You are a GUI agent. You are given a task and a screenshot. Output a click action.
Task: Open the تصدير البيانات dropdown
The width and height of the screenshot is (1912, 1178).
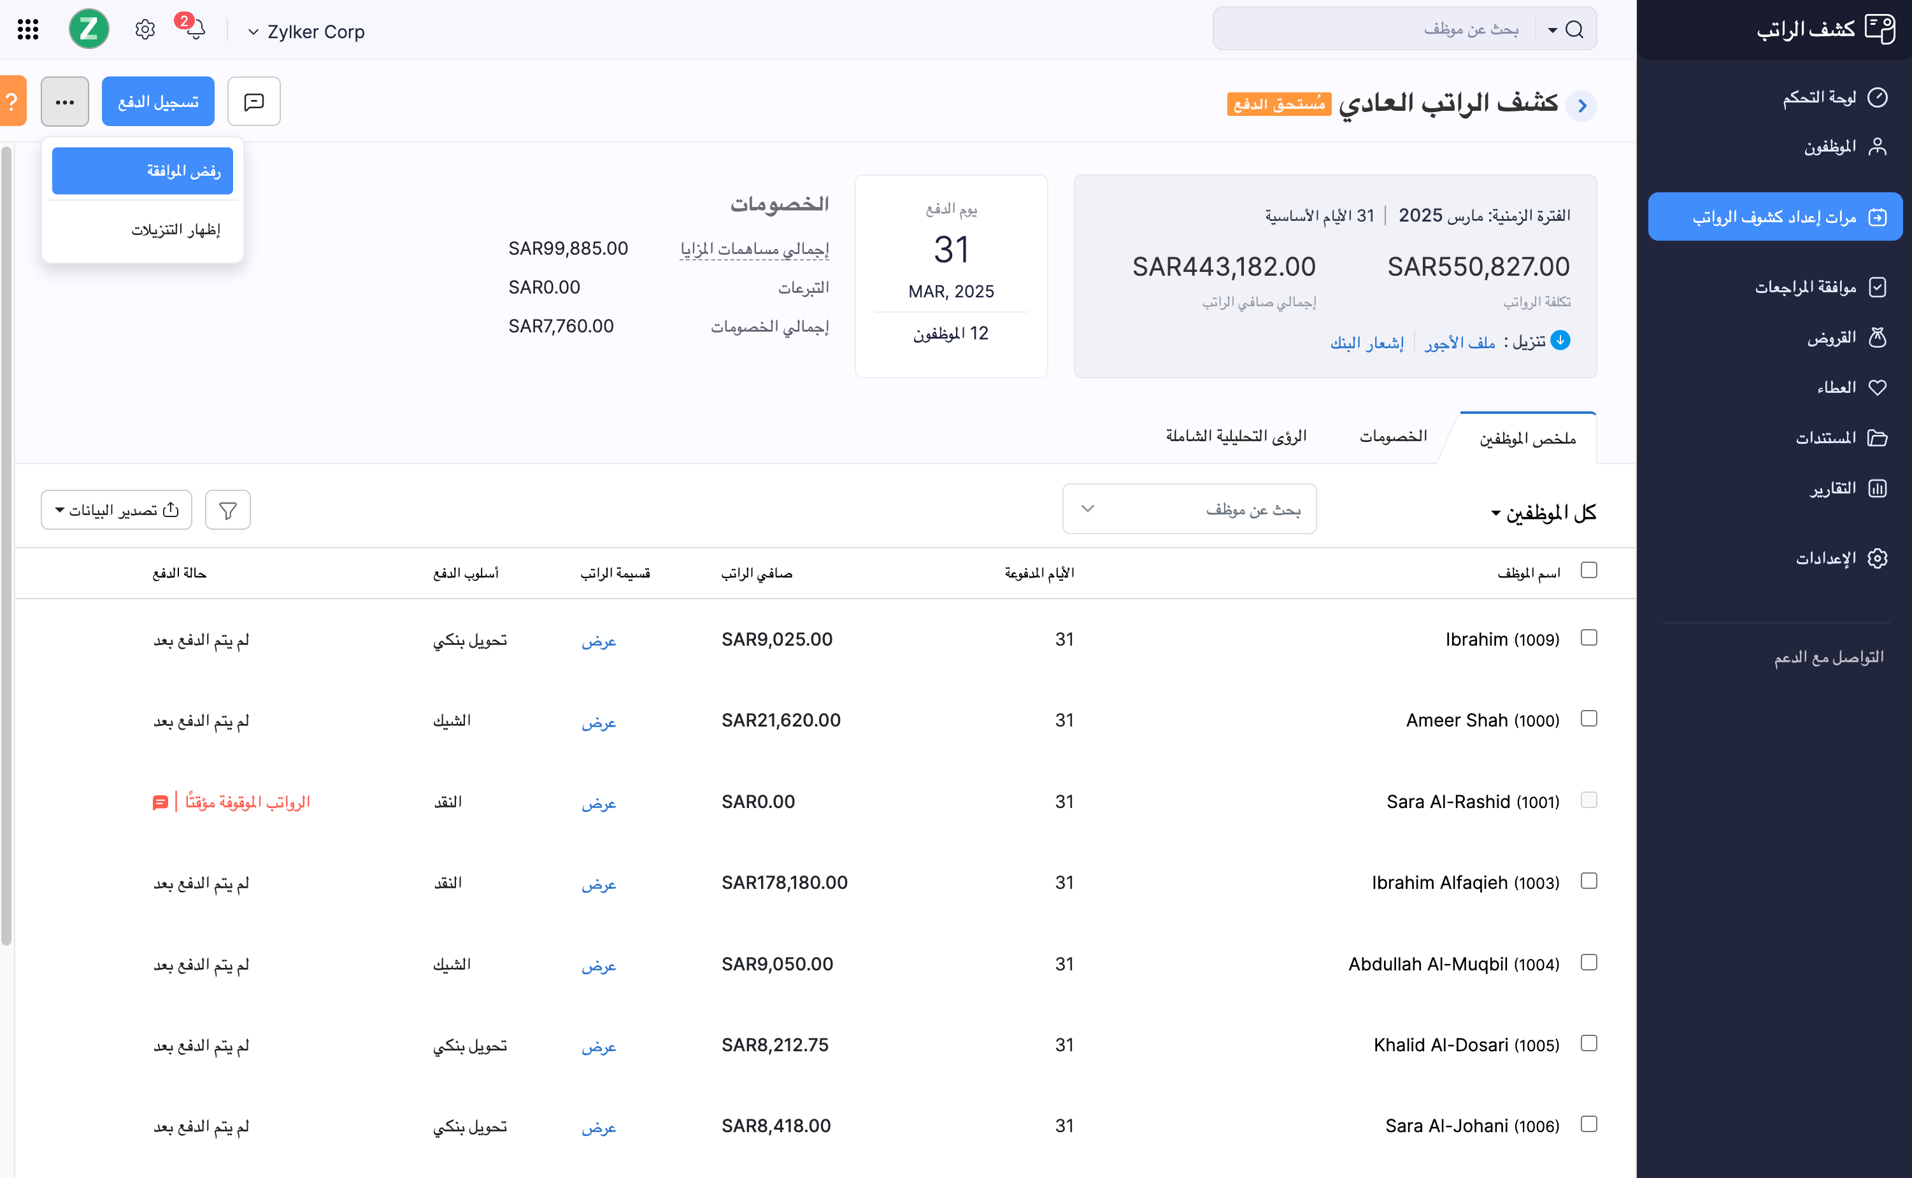(115, 509)
